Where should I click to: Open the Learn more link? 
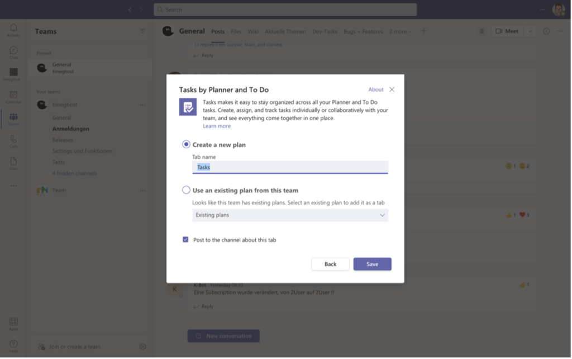tap(216, 126)
